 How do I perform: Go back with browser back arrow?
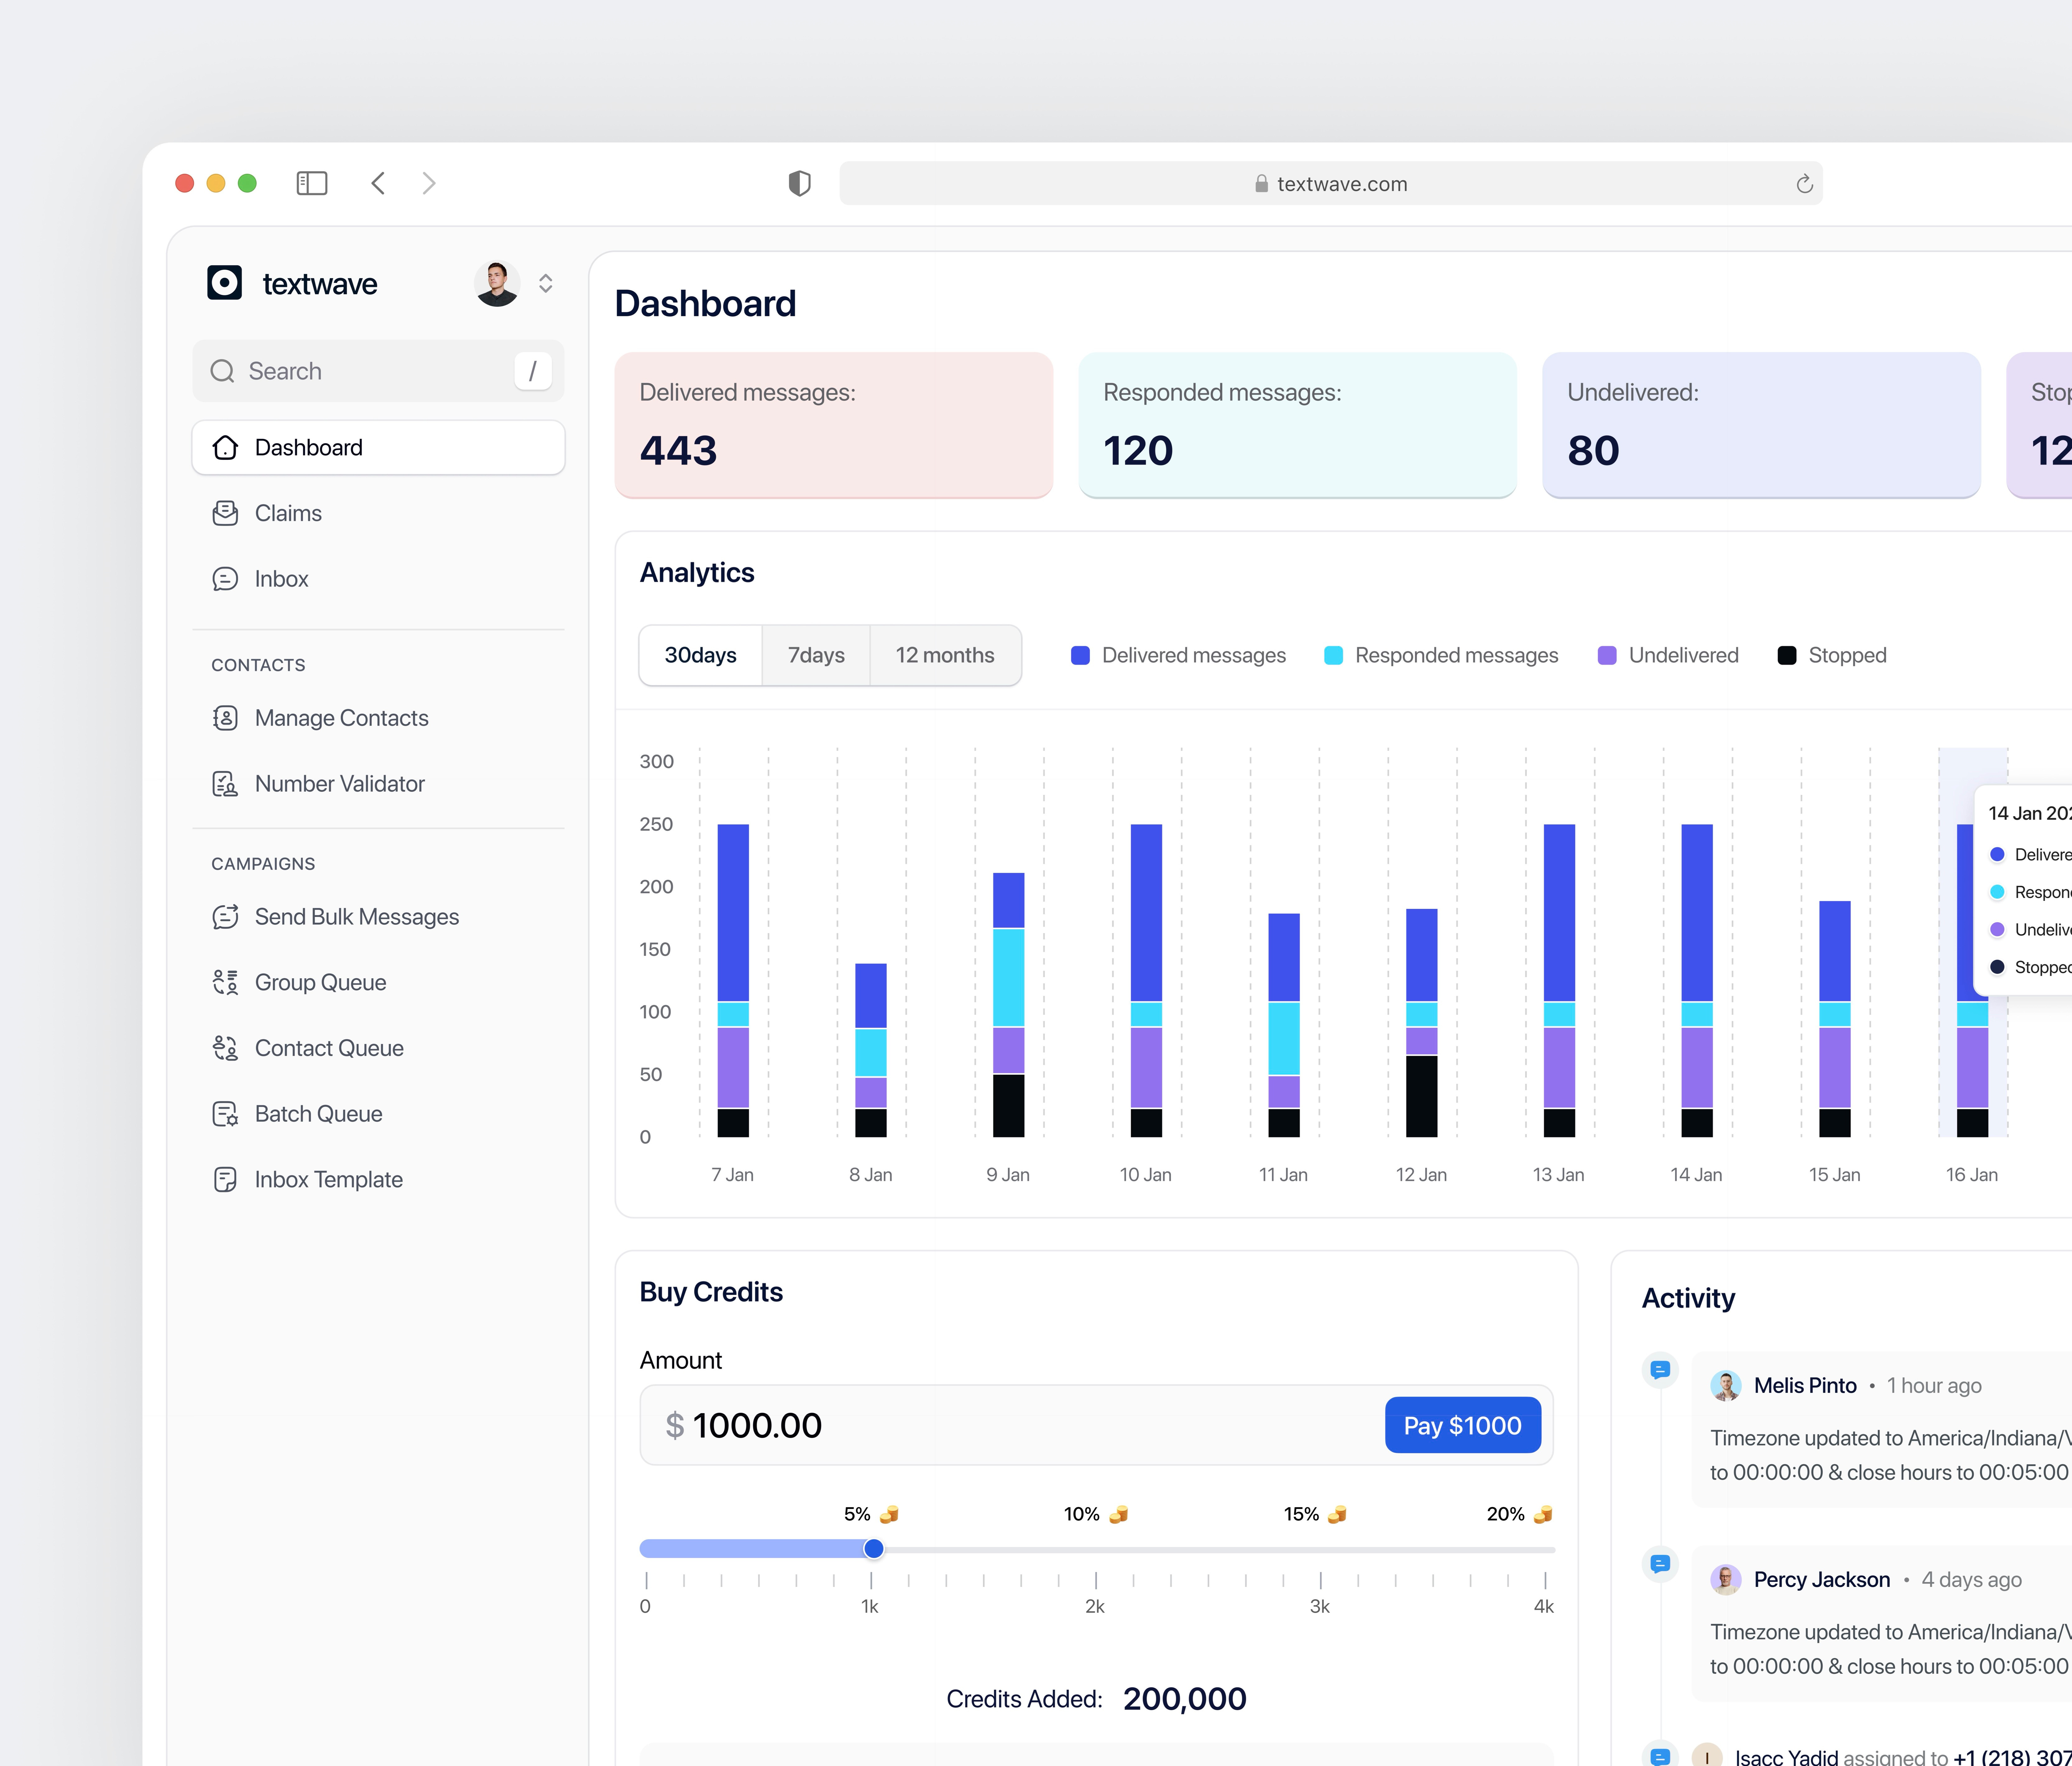(x=378, y=183)
